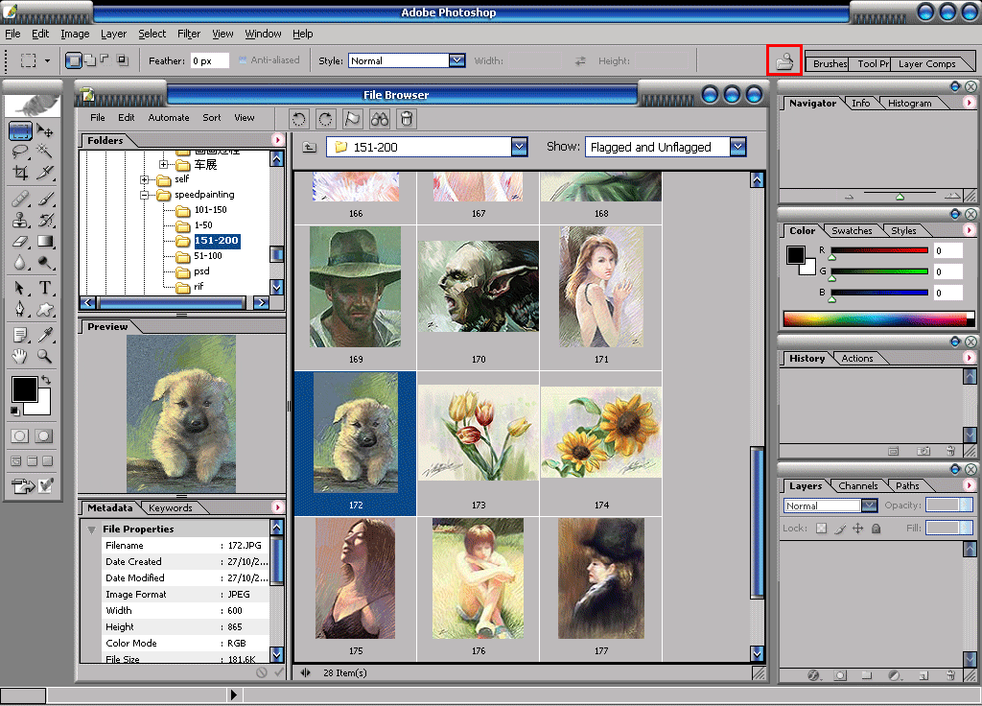Click the red R color slider

pos(879,250)
